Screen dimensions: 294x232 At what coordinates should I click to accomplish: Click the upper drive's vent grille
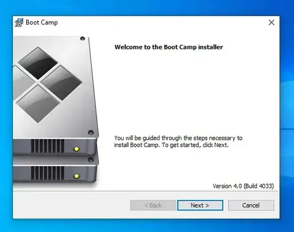[47, 146]
